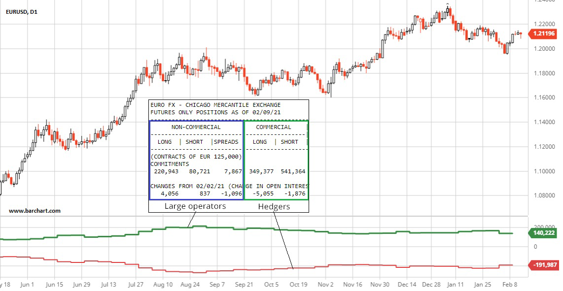The width and height of the screenshot is (563, 291).
Task: Click the NON-COMMERCIAL column header
Action: click(196, 127)
